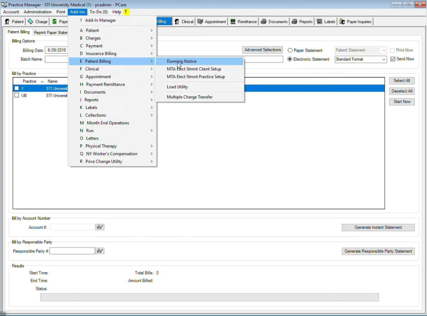Open the Appointment toolbar icon
The image size is (427, 316).
coord(211,22)
